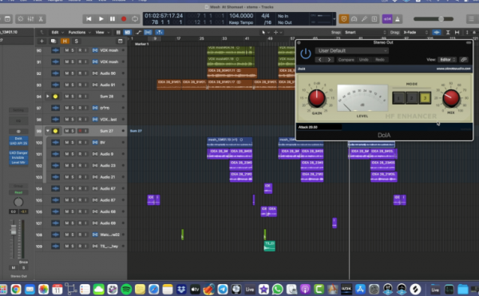
Task: Open the transport display mode dropdown arrow
Action: 335,19
